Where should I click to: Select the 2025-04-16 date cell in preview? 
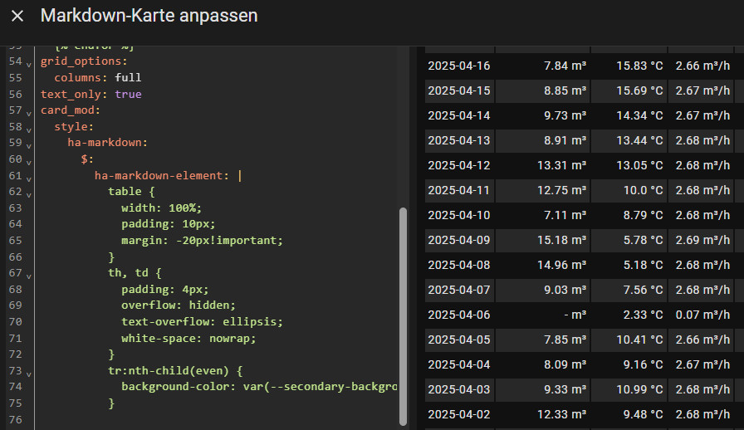coord(459,66)
